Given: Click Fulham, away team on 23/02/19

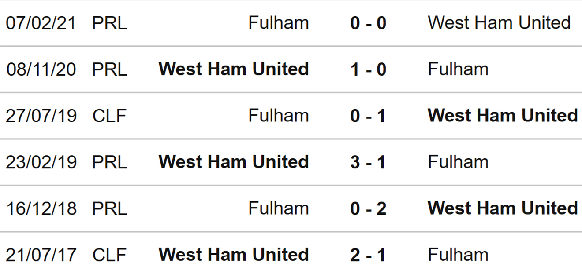Looking at the screenshot, I should [458, 162].
